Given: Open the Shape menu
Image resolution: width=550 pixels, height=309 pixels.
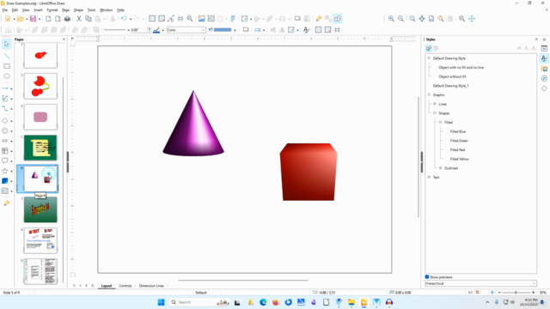Looking at the screenshot, I should tap(78, 10).
